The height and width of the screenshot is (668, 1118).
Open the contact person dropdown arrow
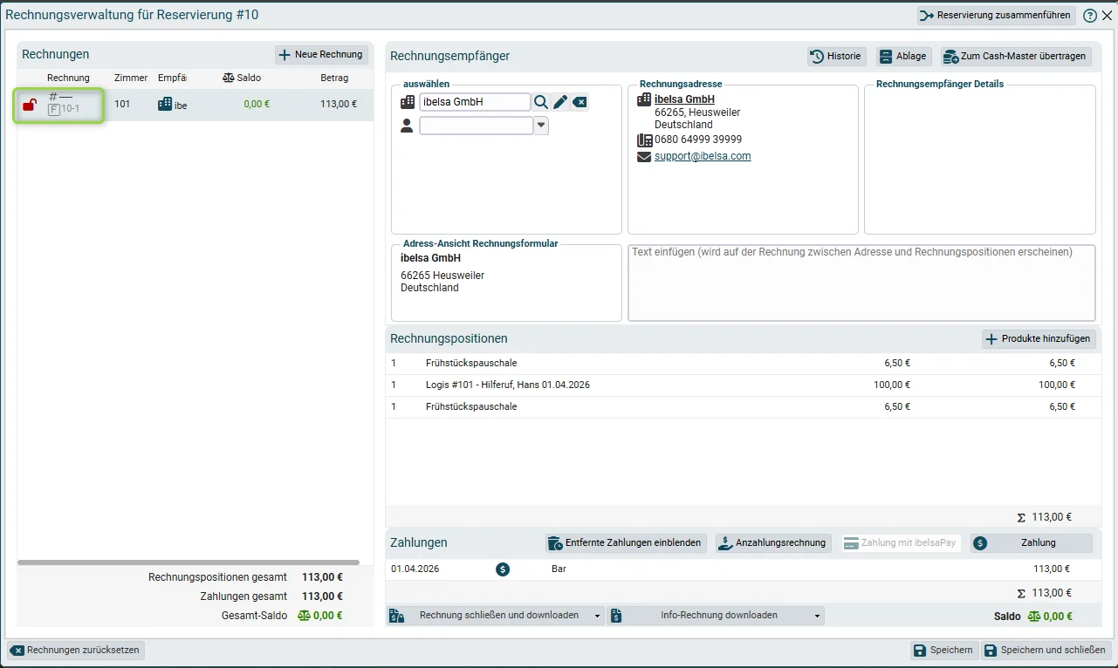[541, 126]
